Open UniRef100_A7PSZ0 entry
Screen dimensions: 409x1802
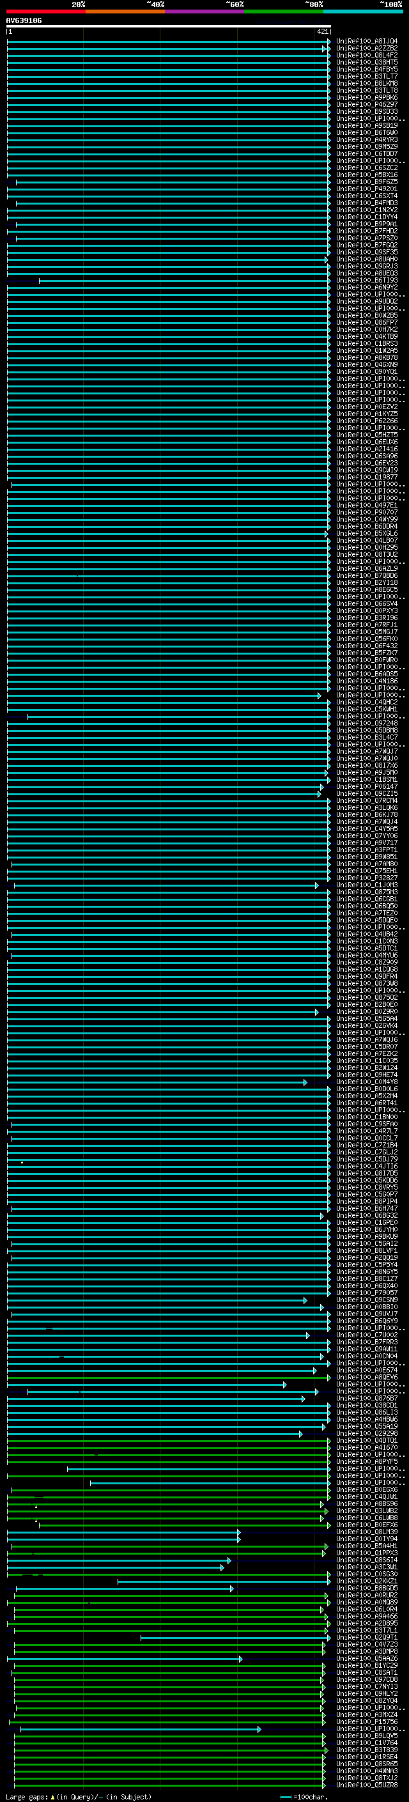pyautogui.click(x=367, y=238)
